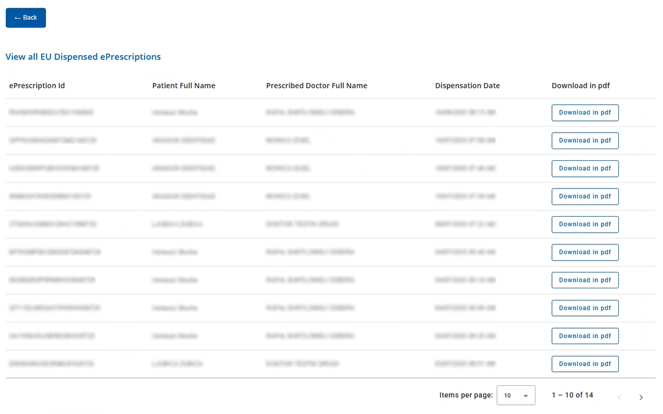Download PDF for the second prescription row
This screenshot has width=663, height=414.
click(584, 141)
